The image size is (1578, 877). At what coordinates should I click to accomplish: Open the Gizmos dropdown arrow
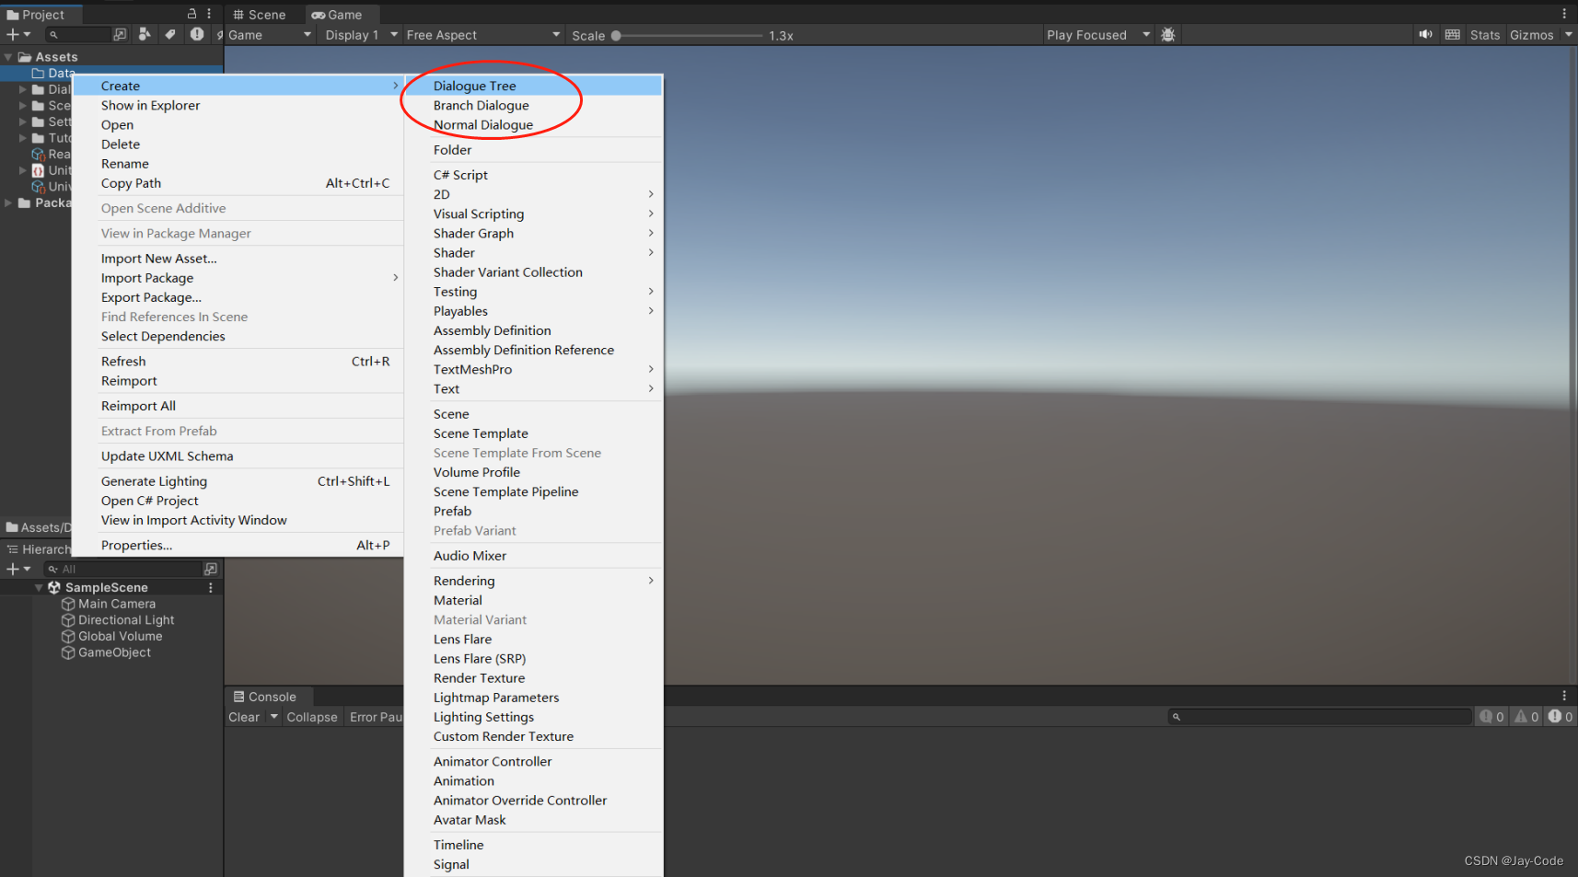[1568, 35]
